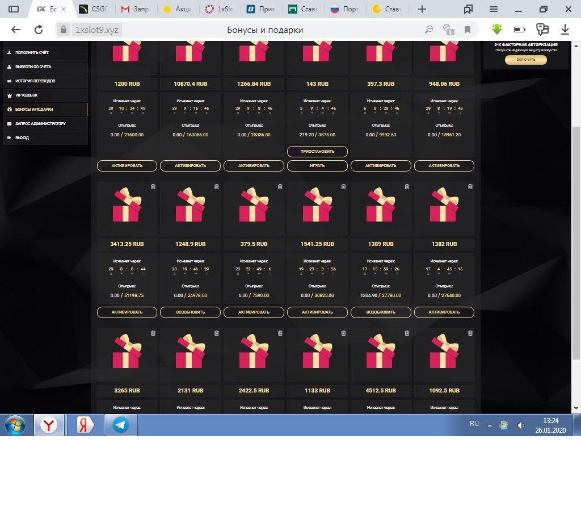Activate the 1382 RUB bonus
Screen dimensions: 581x518
point(444,312)
